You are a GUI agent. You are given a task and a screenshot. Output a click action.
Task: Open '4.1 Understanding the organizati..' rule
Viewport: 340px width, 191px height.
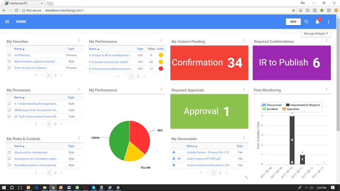pos(36,104)
